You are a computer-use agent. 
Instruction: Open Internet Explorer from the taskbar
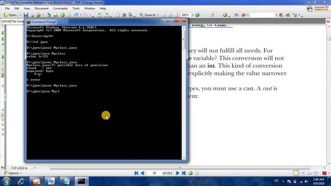21,181
